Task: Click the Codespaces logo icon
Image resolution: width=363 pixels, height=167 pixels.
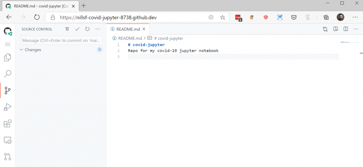Action: tap(8, 31)
